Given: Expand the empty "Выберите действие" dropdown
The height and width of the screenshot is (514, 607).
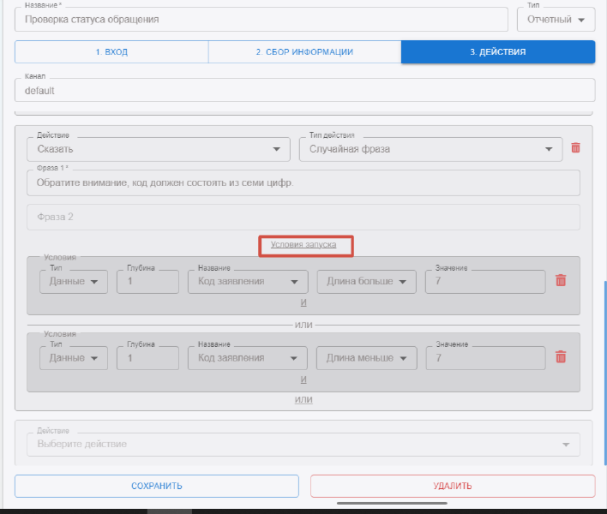Looking at the screenshot, I should pyautogui.click(x=304, y=444).
